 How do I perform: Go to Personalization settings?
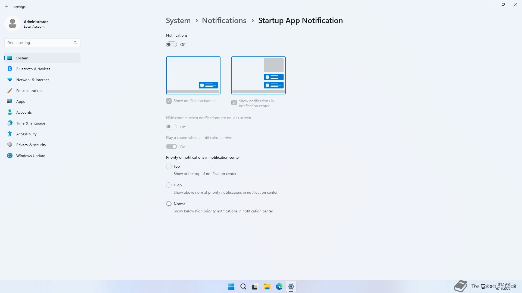(29, 91)
